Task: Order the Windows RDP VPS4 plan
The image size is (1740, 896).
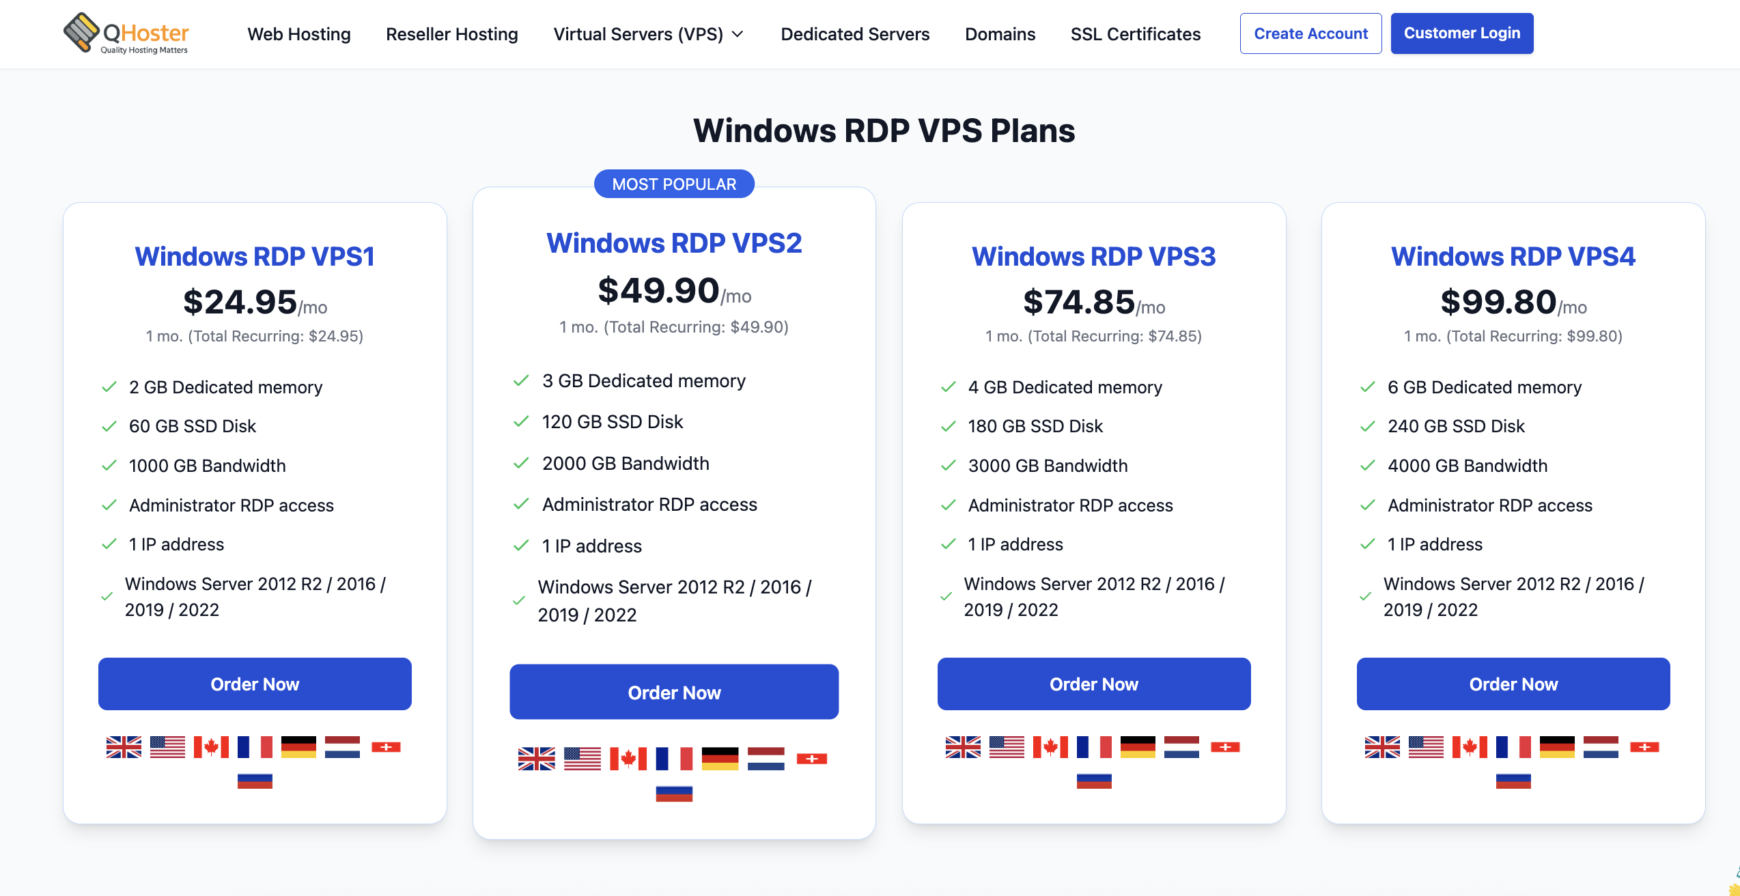Action: 1513,684
